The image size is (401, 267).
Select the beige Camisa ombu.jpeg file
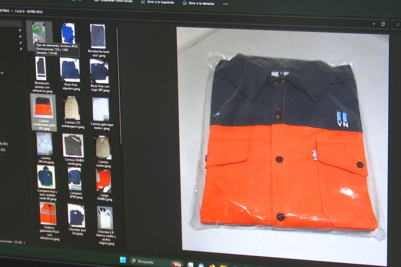point(103,151)
